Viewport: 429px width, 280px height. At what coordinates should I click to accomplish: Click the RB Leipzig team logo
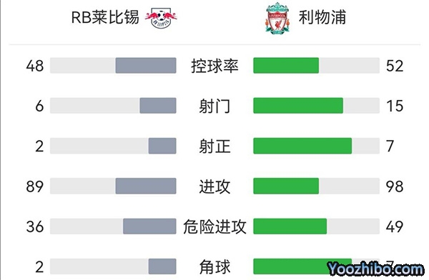point(161,17)
